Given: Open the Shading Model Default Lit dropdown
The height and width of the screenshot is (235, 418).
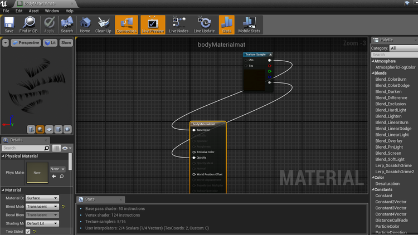Looking at the screenshot, I should (x=42, y=223).
